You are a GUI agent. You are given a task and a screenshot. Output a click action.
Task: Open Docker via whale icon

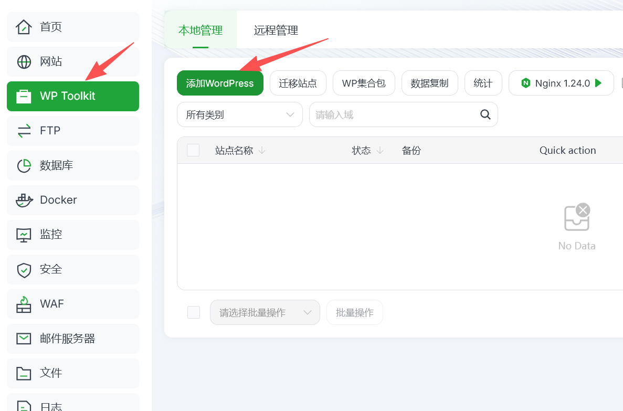pyautogui.click(x=24, y=200)
